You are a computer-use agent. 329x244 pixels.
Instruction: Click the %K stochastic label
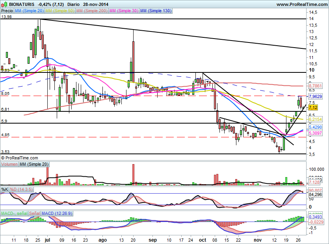pos(5,189)
